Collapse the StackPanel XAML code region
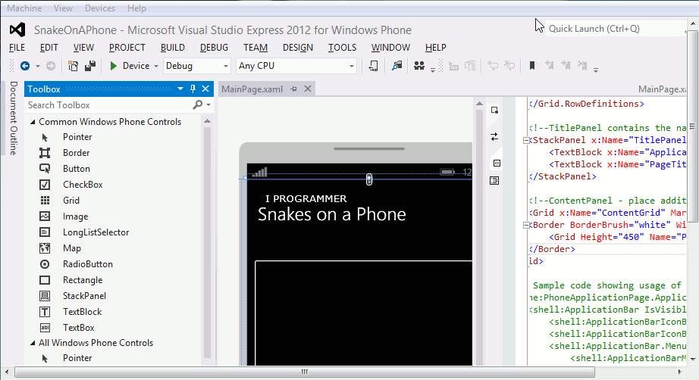 click(526, 140)
